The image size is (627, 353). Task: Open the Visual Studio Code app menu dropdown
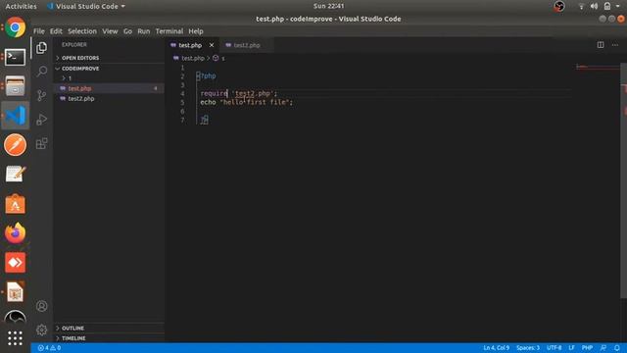[85, 7]
